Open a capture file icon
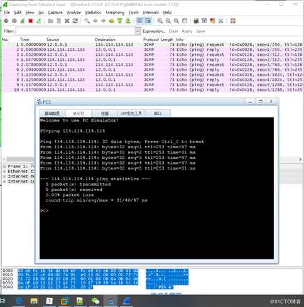This screenshot has width=304, height=307. point(50,21)
